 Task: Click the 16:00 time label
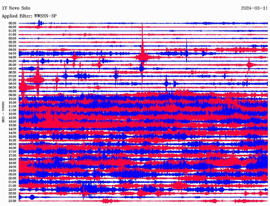click(12, 144)
